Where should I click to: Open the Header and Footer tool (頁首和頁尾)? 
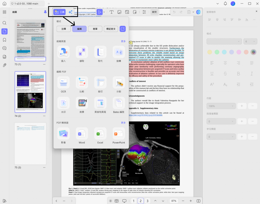[100, 105]
